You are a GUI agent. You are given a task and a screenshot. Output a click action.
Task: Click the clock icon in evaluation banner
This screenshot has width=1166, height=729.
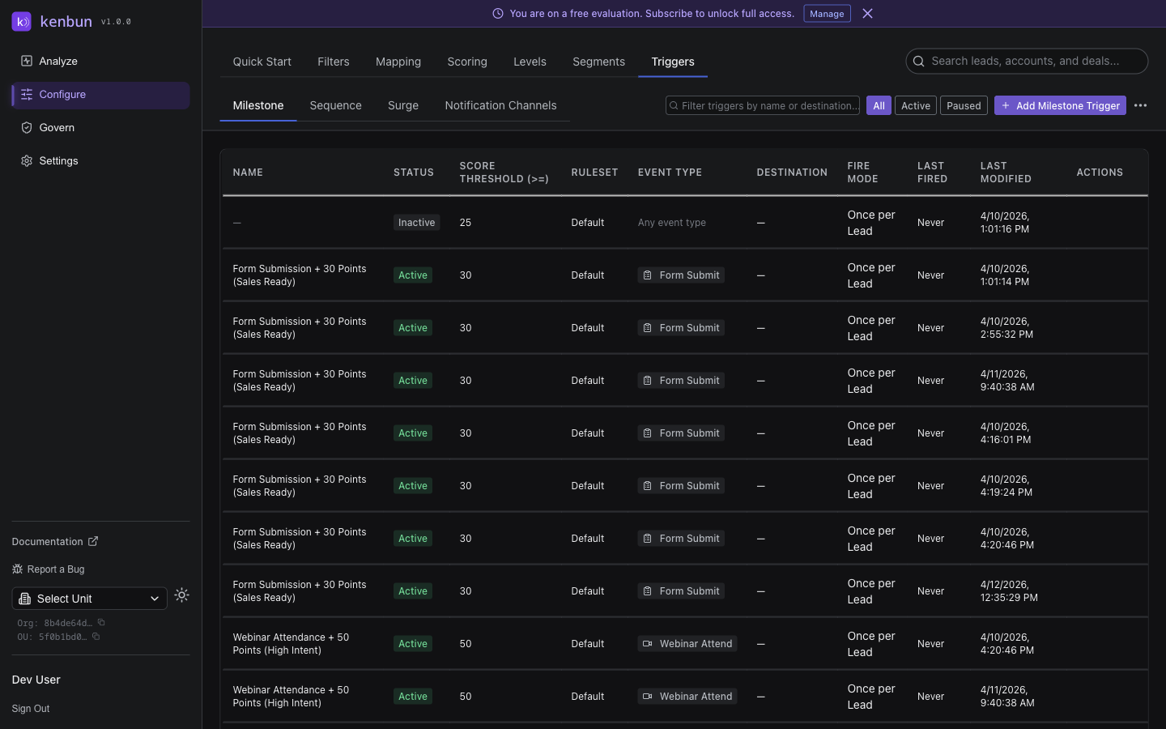click(498, 14)
